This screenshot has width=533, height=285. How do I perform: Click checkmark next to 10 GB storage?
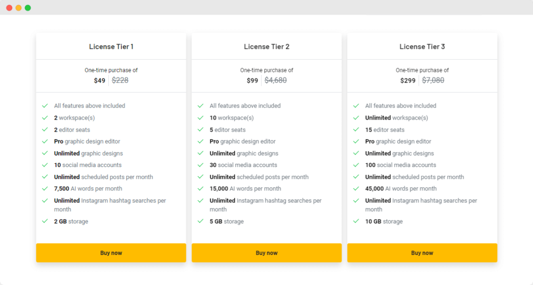tap(356, 221)
